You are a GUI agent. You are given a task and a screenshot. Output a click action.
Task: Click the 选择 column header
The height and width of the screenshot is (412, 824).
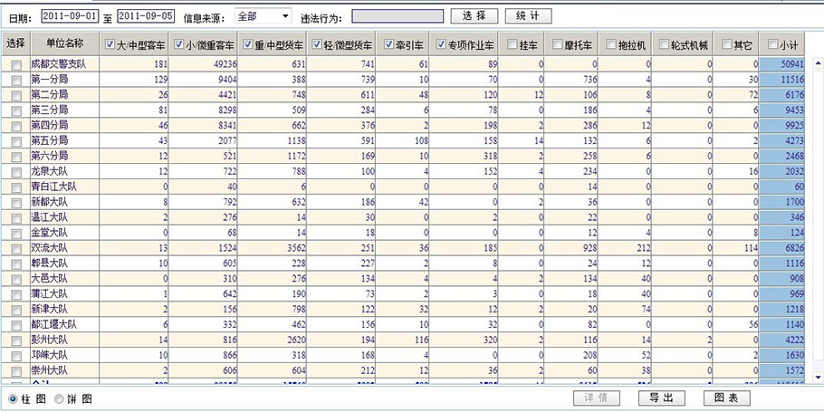click(15, 44)
